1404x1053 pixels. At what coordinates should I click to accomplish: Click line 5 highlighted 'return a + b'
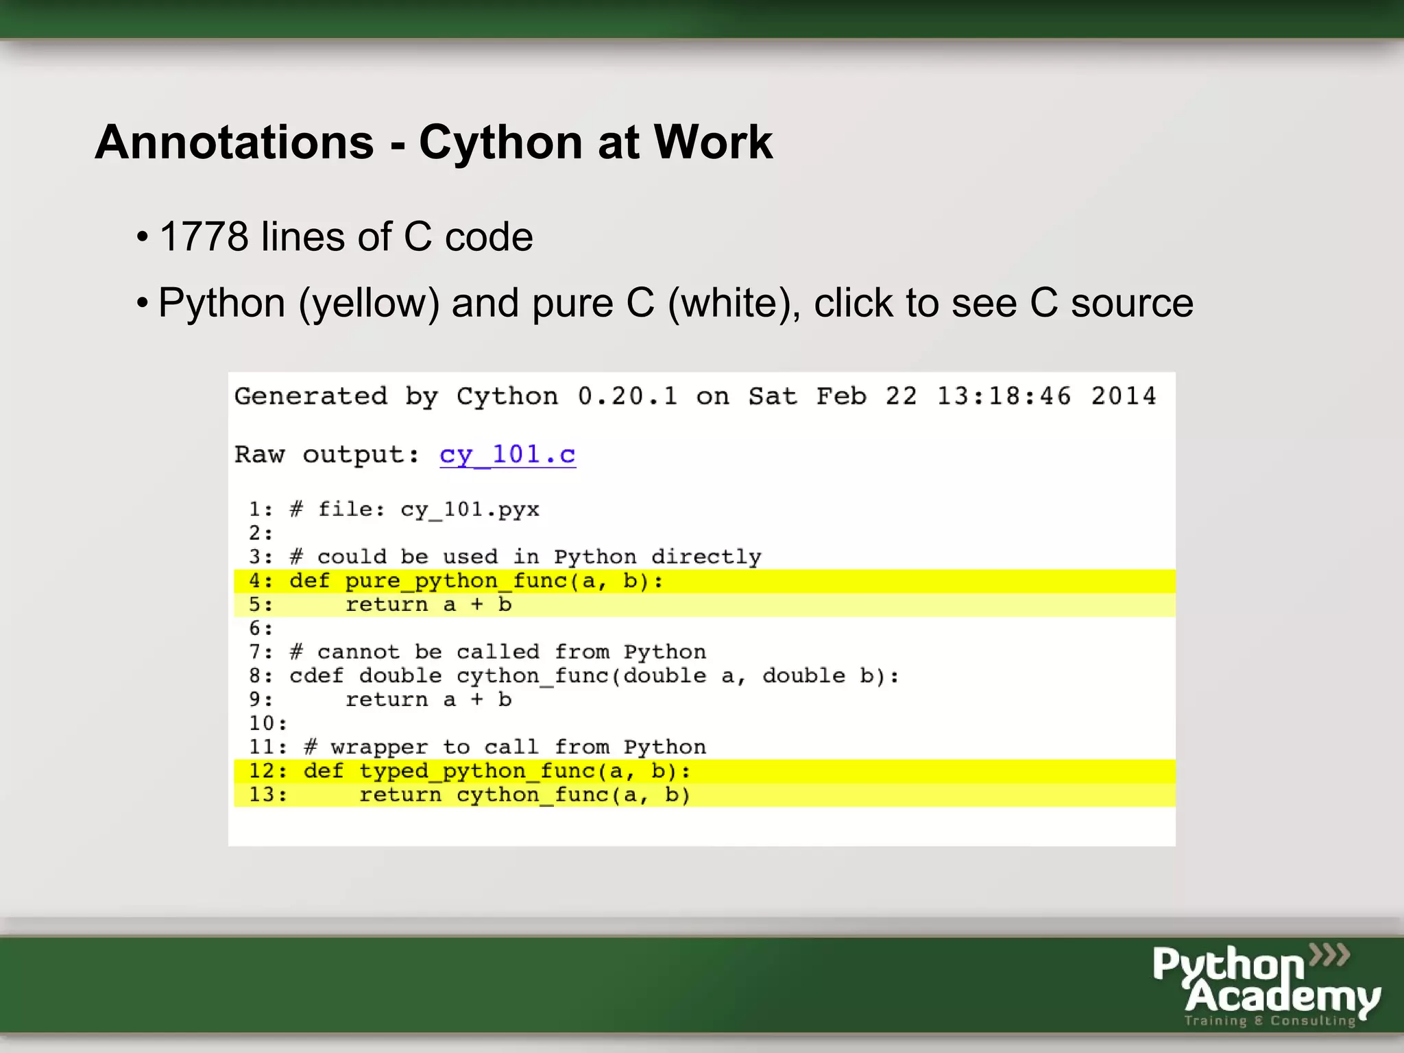coord(705,605)
